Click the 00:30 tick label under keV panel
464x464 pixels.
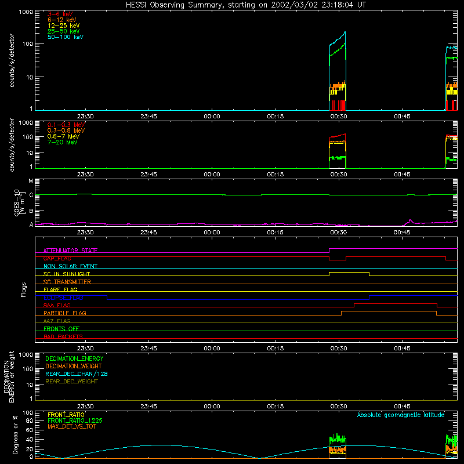coord(339,117)
